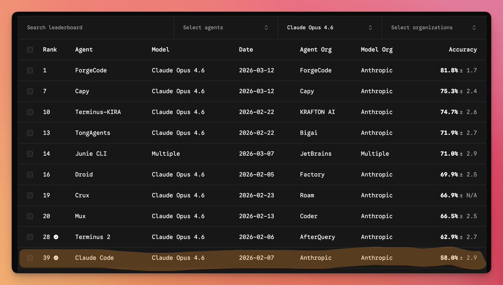Screen dimensions: 503x285
Task: Check the ForgeCode row checkbox
Action: coord(30,70)
